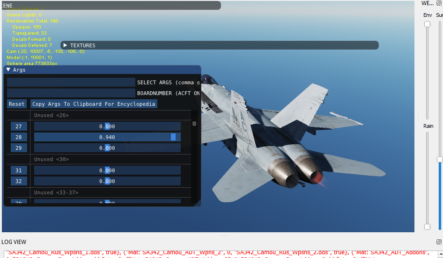Click the Unused <26> label

pos(52,115)
